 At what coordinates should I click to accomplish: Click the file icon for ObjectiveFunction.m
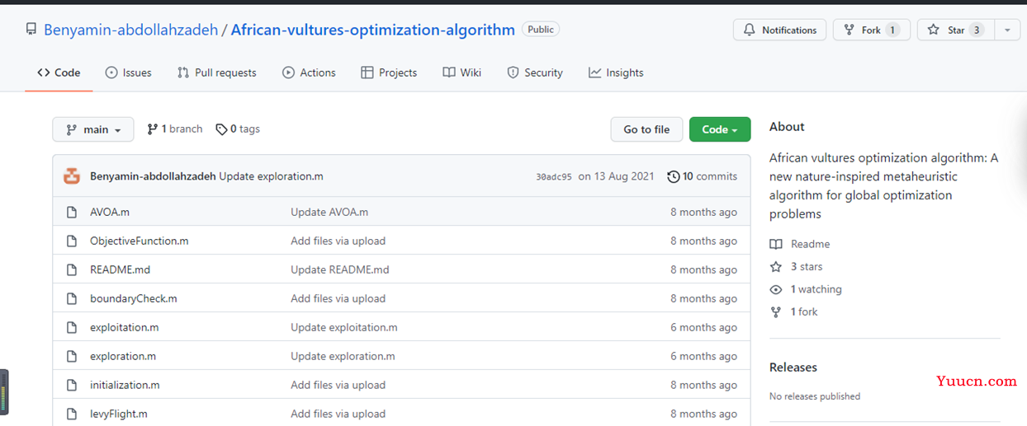(72, 241)
